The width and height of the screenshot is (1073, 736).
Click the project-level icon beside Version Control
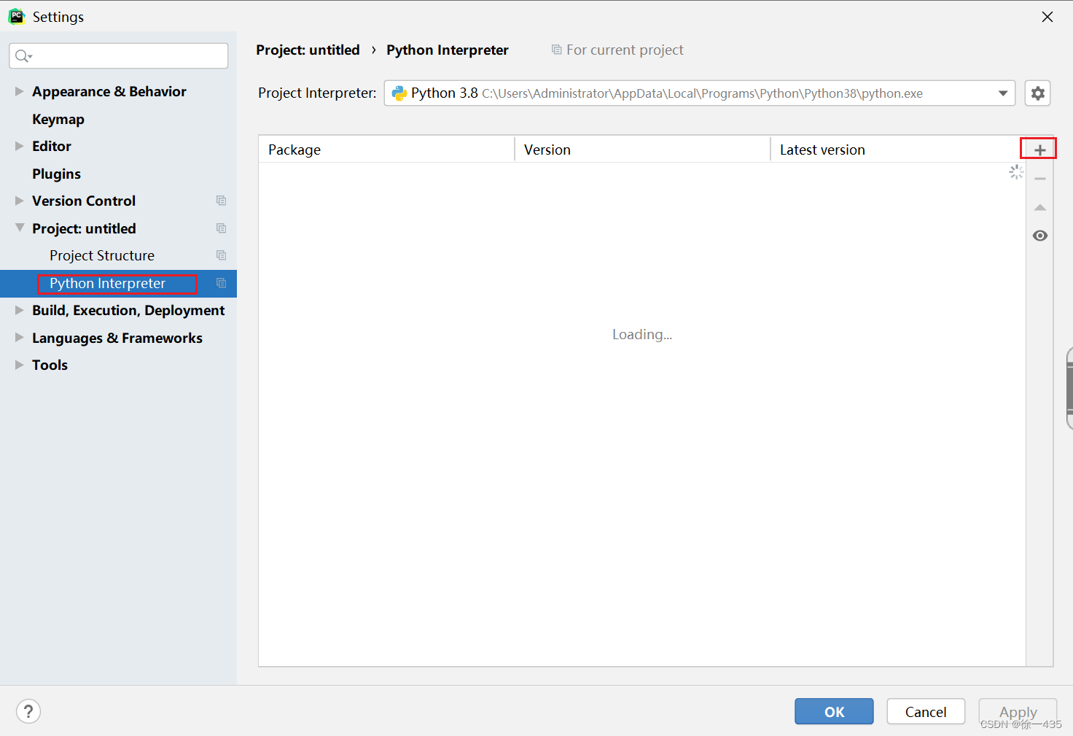(221, 201)
